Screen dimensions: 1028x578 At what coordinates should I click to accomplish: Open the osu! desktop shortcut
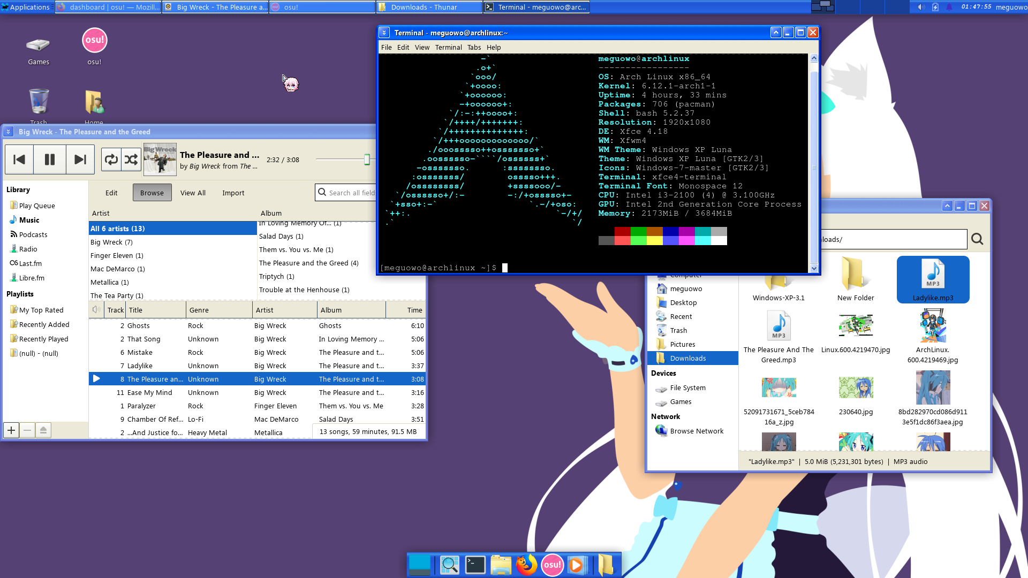pyautogui.click(x=94, y=47)
